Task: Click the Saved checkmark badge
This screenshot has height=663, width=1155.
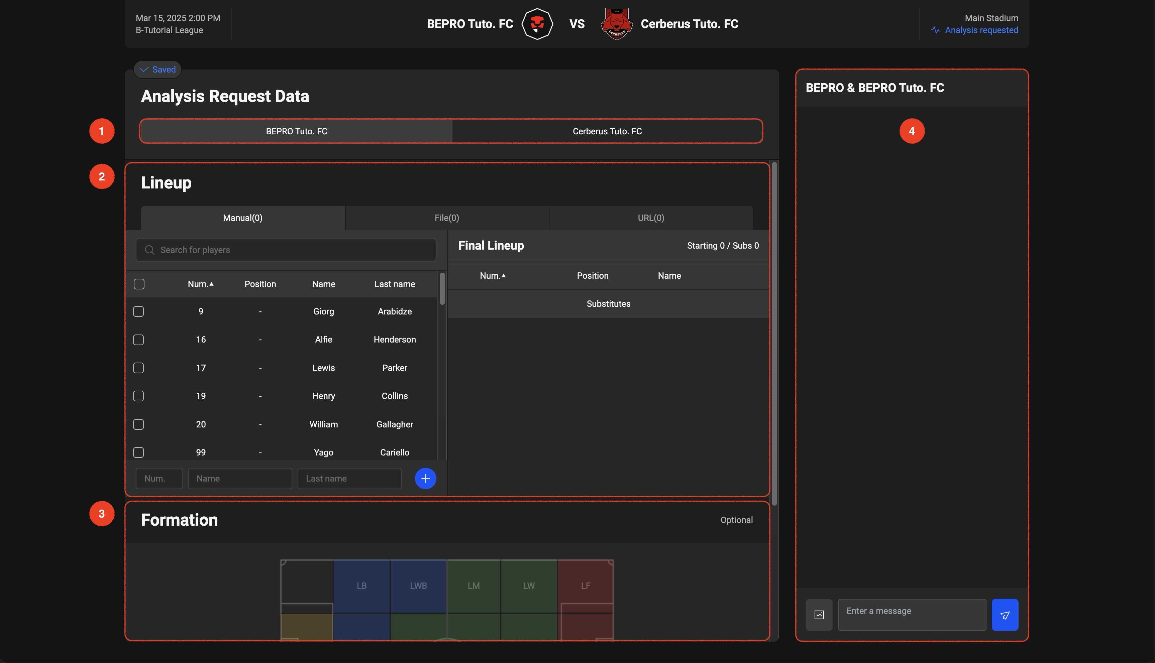Action: click(157, 69)
